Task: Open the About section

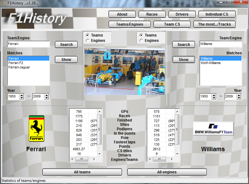Action: [122, 14]
